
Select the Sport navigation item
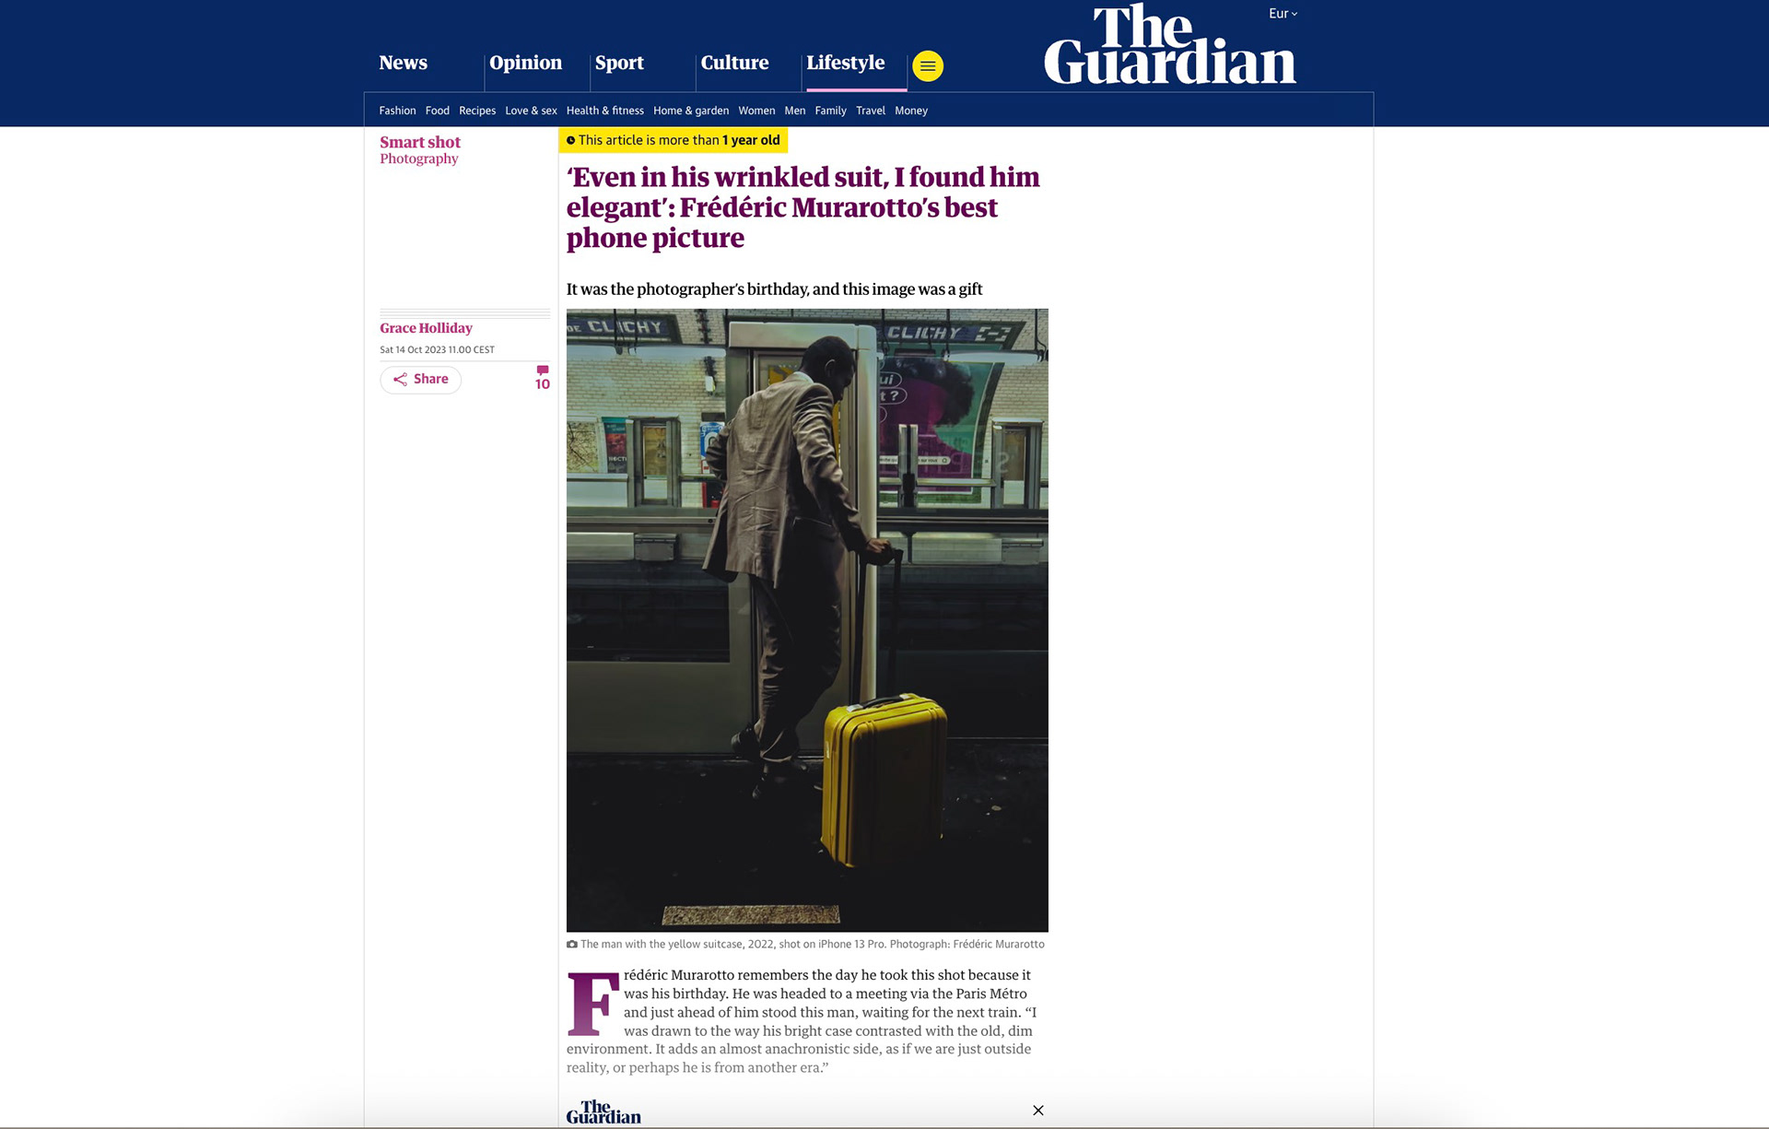pyautogui.click(x=619, y=63)
